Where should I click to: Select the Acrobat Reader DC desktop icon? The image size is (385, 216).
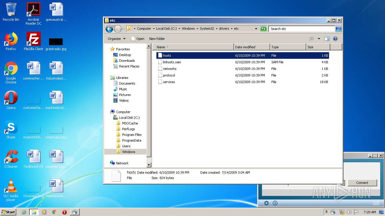click(x=33, y=14)
